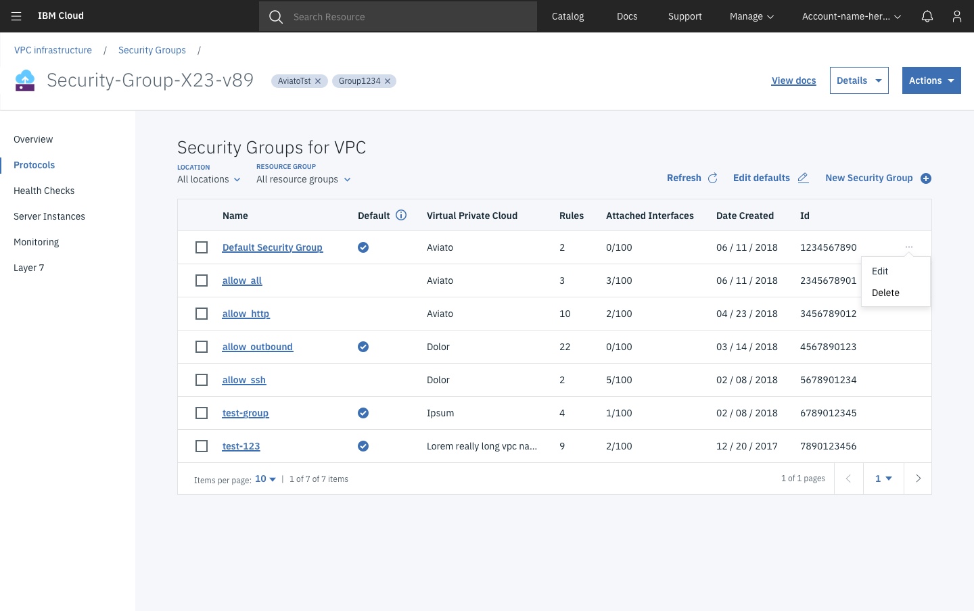Screen dimensions: 974x611
Task: Open the New Security Group plus icon
Action: pyautogui.click(x=926, y=178)
